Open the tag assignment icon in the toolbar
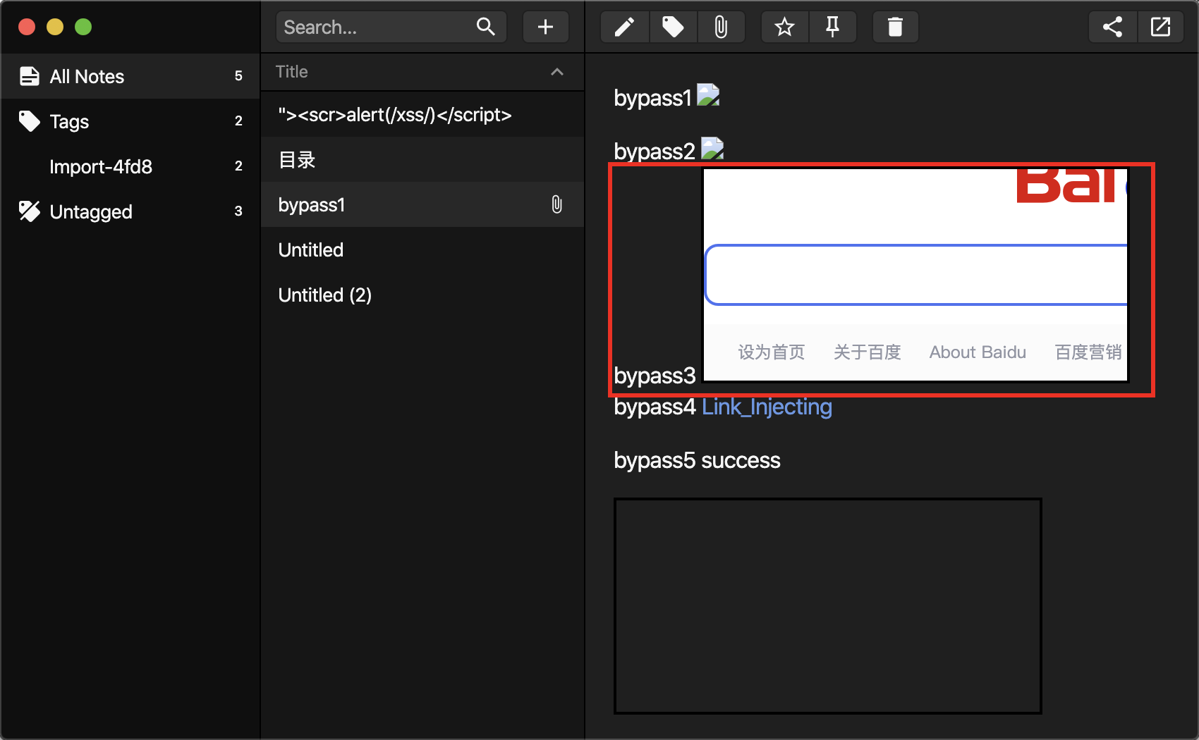This screenshot has height=740, width=1199. tap(673, 27)
